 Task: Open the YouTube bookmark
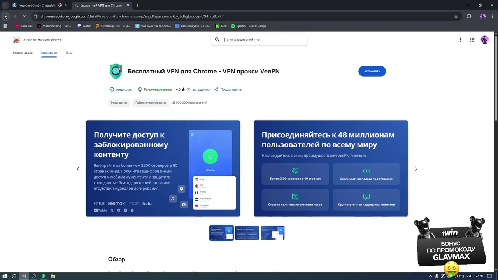pos(24,26)
